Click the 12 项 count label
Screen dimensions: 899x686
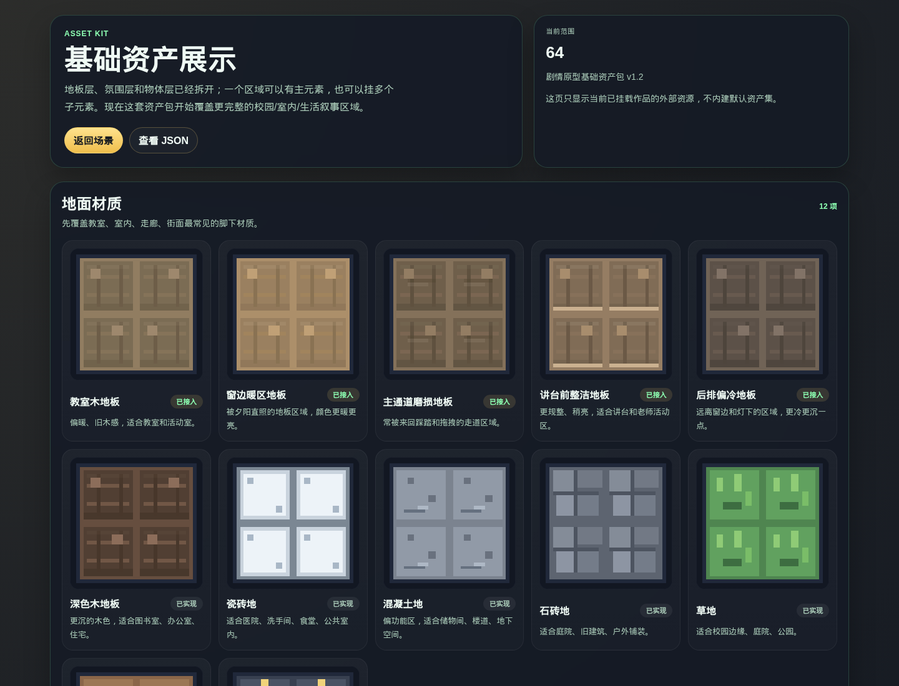click(828, 206)
